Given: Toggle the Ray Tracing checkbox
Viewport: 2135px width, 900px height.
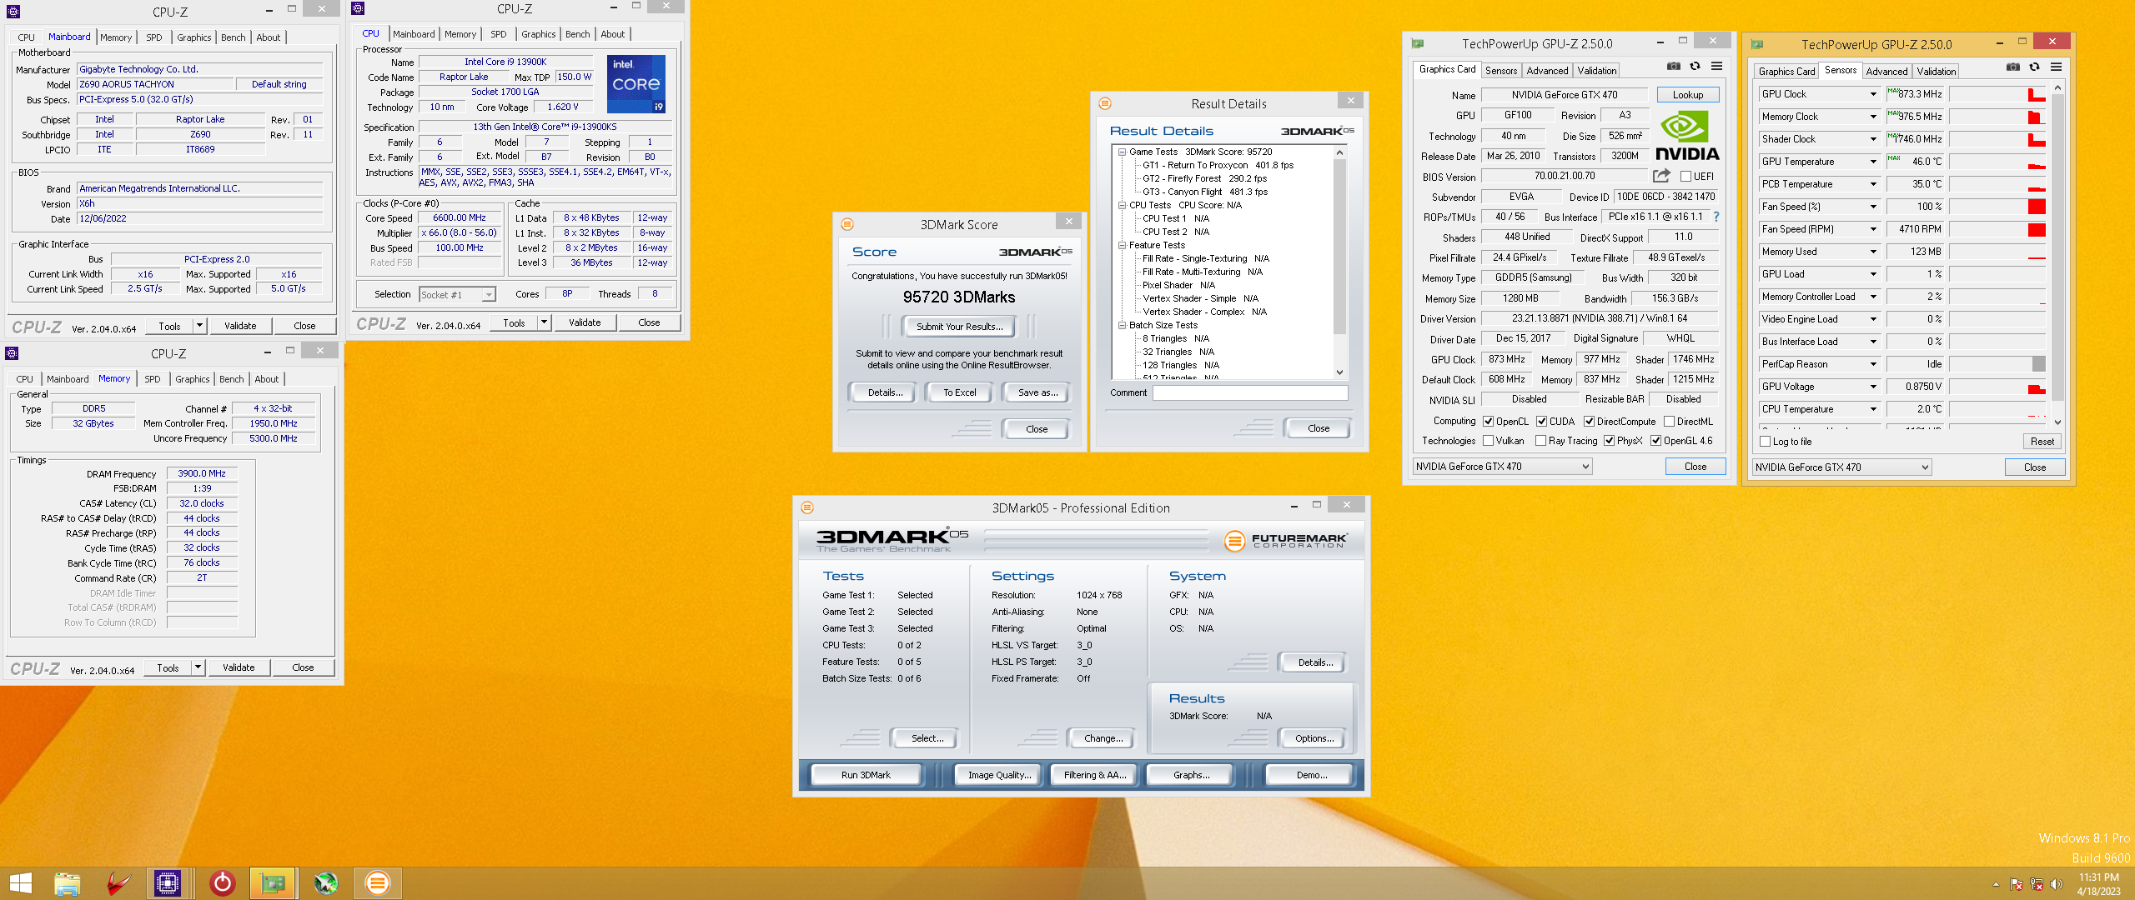Looking at the screenshot, I should pyautogui.click(x=1540, y=441).
